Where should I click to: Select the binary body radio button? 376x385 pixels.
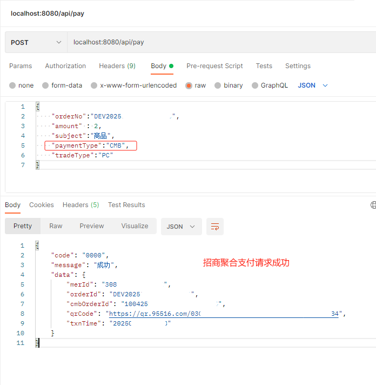(218, 85)
